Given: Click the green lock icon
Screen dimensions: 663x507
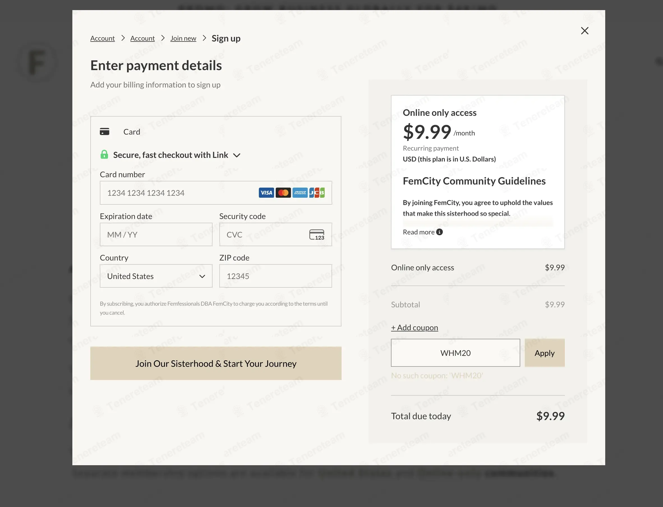Looking at the screenshot, I should point(104,155).
